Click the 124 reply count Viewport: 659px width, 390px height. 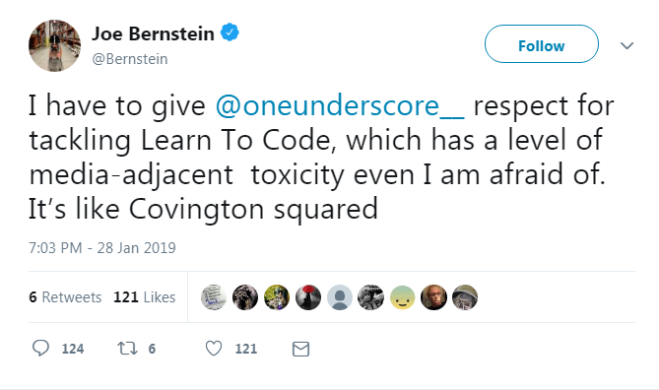pyautogui.click(x=73, y=349)
